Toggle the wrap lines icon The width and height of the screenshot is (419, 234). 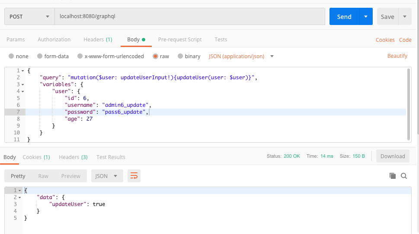tap(134, 176)
